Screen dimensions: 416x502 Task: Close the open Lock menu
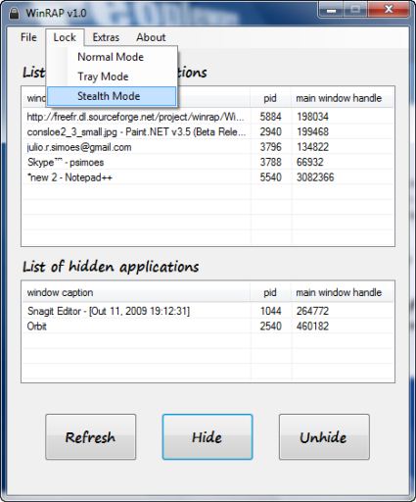[x=65, y=37]
